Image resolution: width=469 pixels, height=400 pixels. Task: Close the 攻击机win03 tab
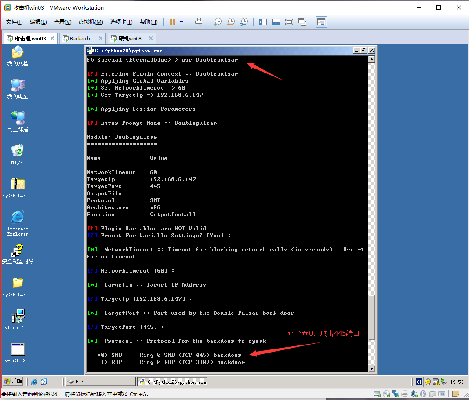(x=52, y=38)
